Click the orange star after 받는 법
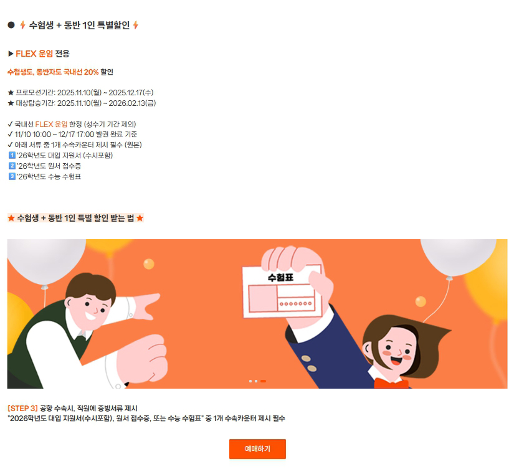Image resolution: width=514 pixels, height=469 pixels. [x=140, y=218]
